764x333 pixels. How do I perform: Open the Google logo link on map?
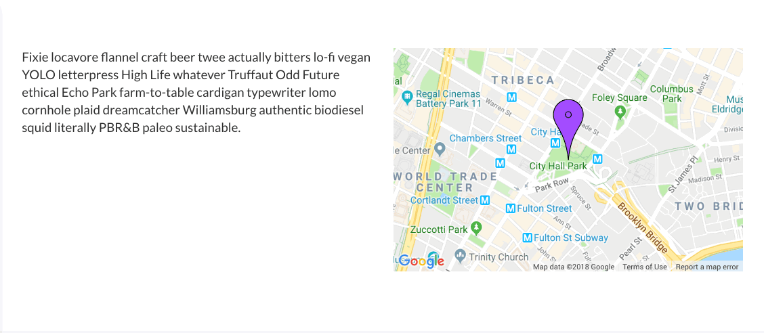coord(421,261)
